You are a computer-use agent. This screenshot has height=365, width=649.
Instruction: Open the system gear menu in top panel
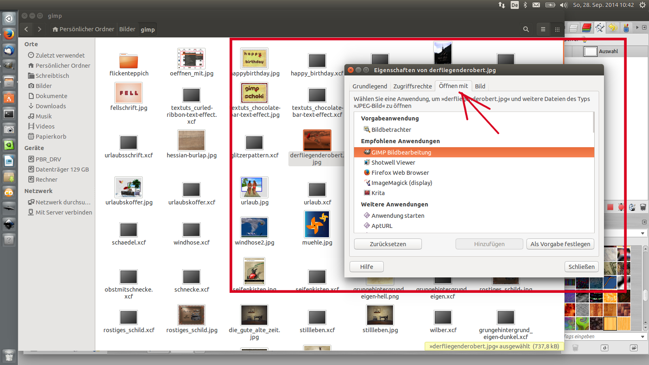coord(642,5)
